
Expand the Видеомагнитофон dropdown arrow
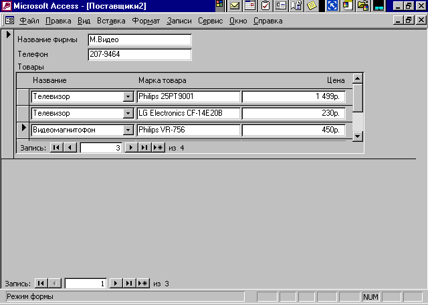[128, 130]
